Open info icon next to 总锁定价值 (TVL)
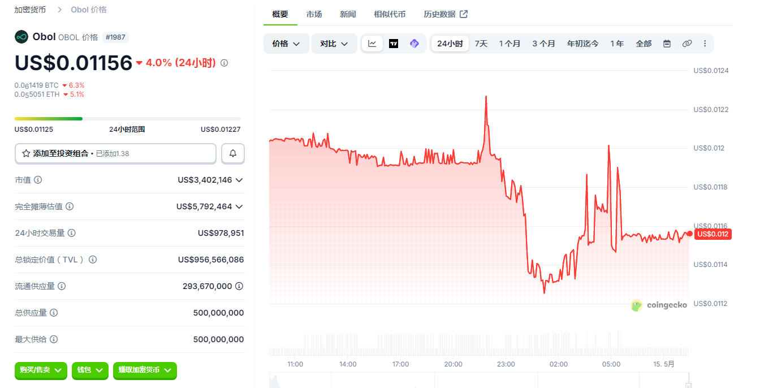The image size is (760, 388). coord(93,260)
